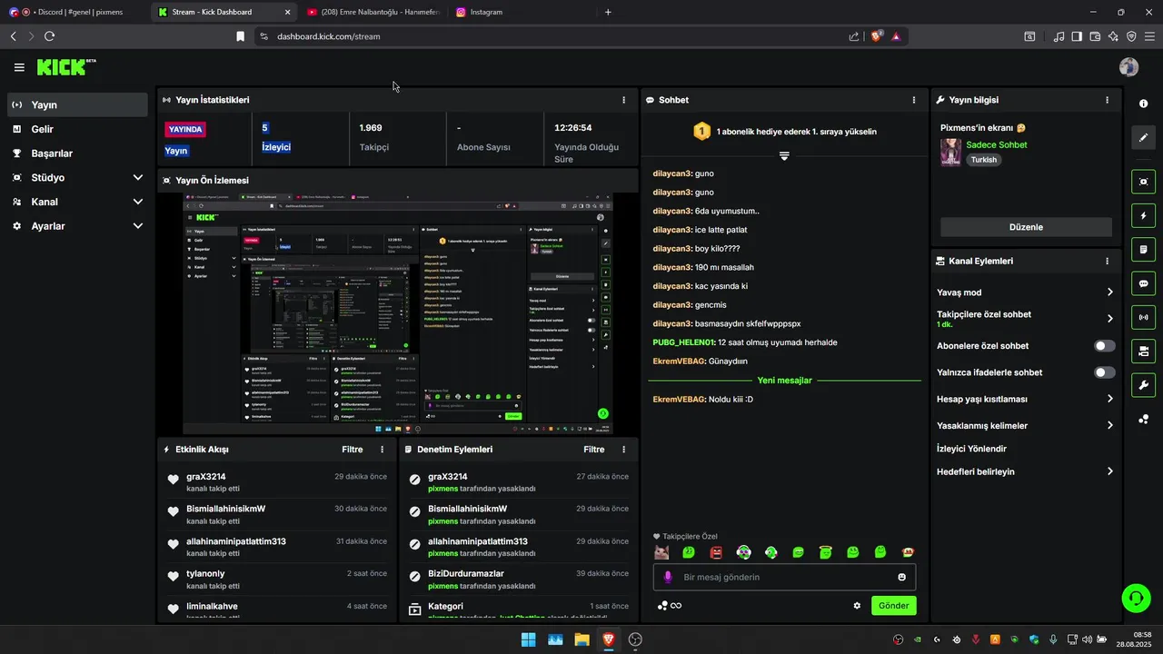Open Hesap yaşı kısıtlaması arrow
1163x654 pixels.
click(x=1109, y=399)
